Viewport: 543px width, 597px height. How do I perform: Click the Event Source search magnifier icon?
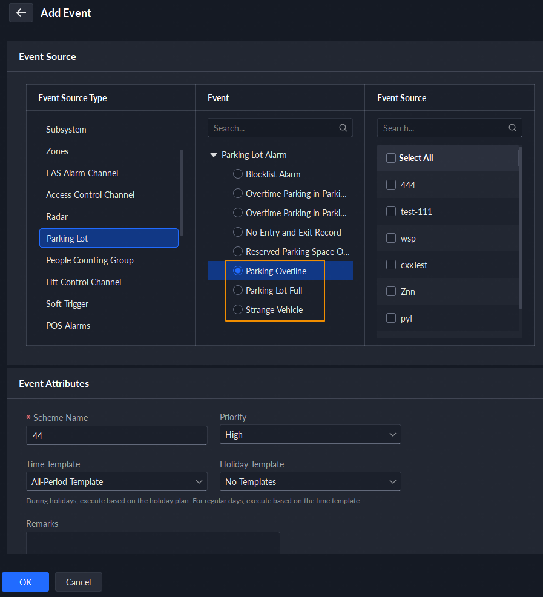click(513, 128)
